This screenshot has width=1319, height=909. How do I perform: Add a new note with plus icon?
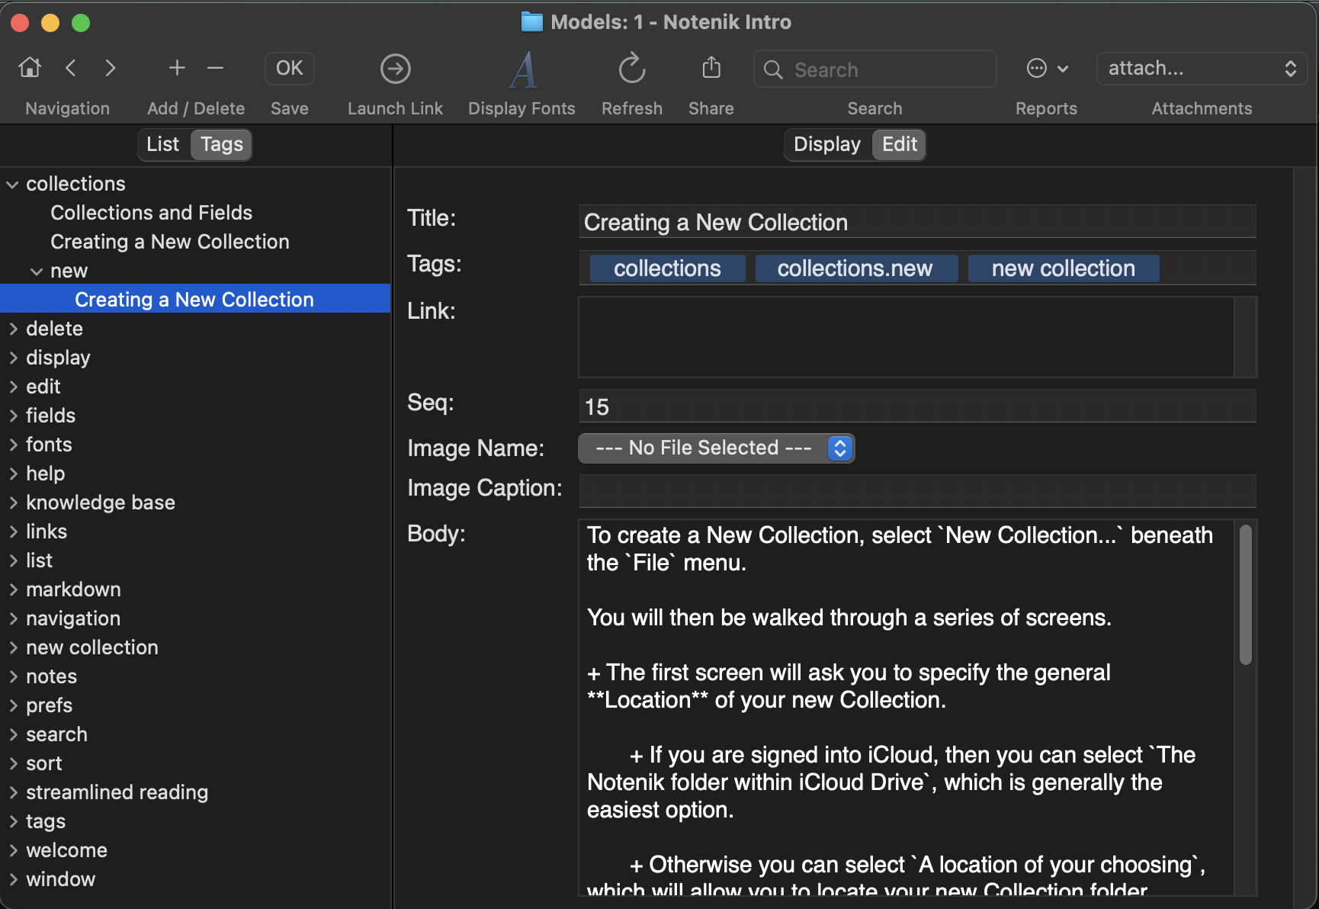click(177, 68)
